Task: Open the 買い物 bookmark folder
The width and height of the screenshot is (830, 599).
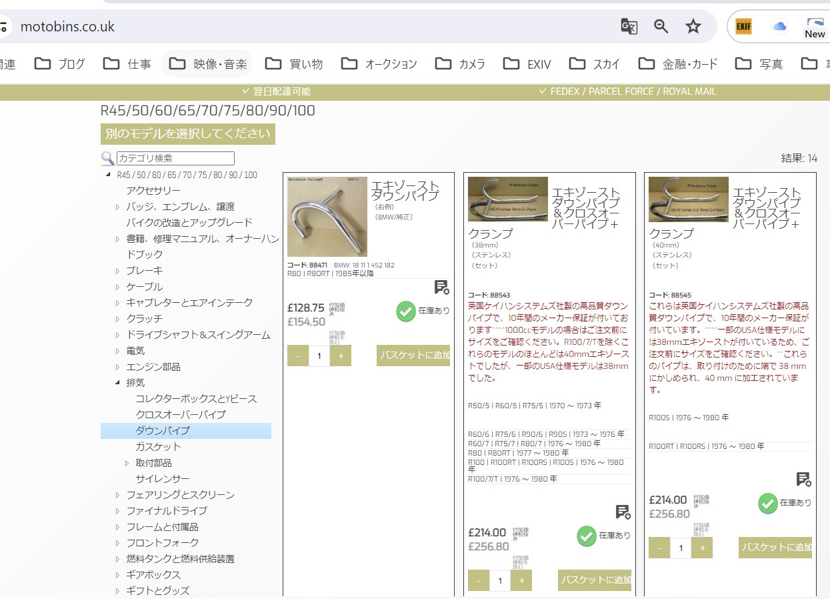Action: [294, 64]
